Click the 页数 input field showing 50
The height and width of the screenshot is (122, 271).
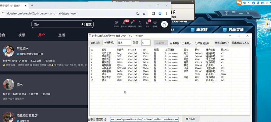(x=146, y=42)
